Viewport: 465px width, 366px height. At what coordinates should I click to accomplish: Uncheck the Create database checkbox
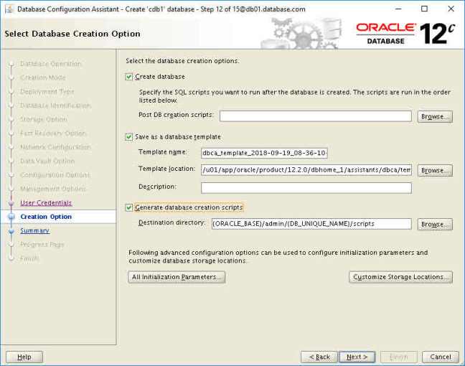click(x=130, y=77)
